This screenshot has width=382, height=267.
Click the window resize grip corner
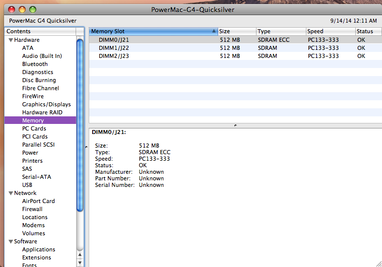379,264
